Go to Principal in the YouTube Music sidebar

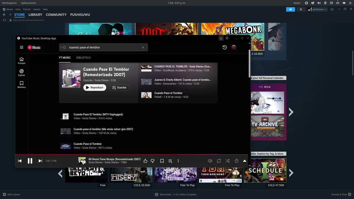[22, 61]
